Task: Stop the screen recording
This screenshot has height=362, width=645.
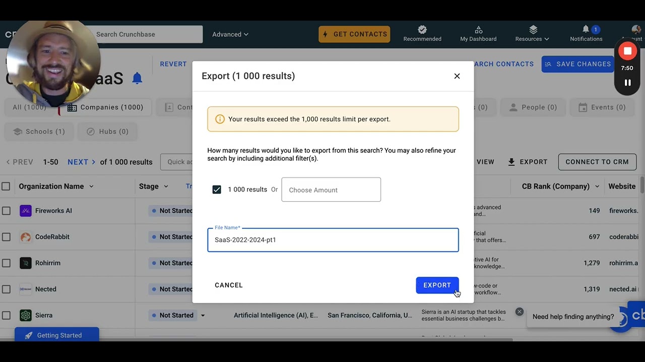Action: point(627,51)
